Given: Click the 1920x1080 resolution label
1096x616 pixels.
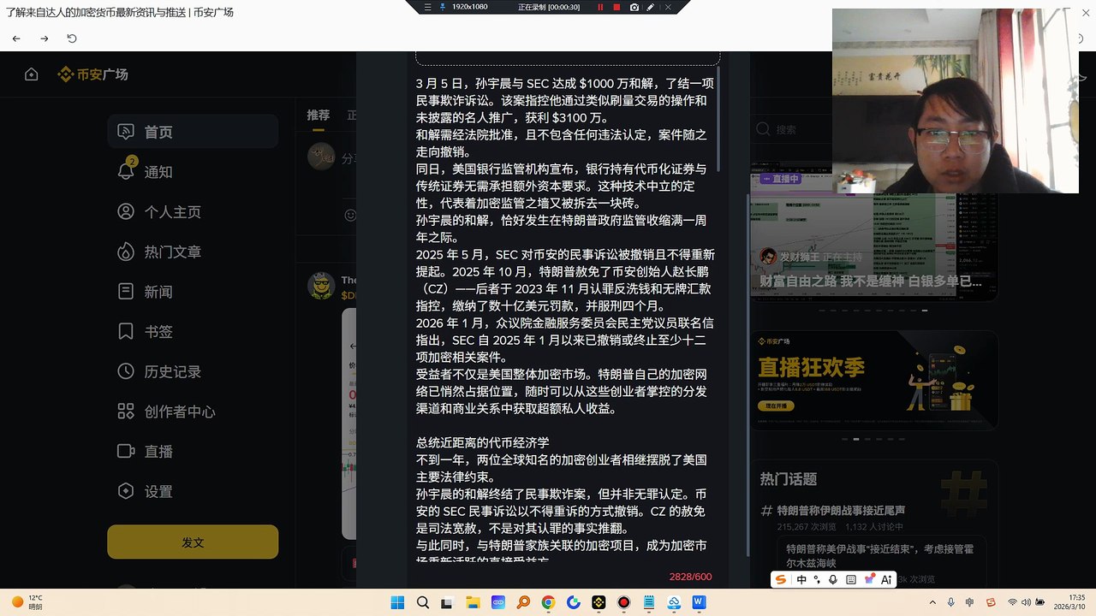Looking at the screenshot, I should tap(470, 7).
